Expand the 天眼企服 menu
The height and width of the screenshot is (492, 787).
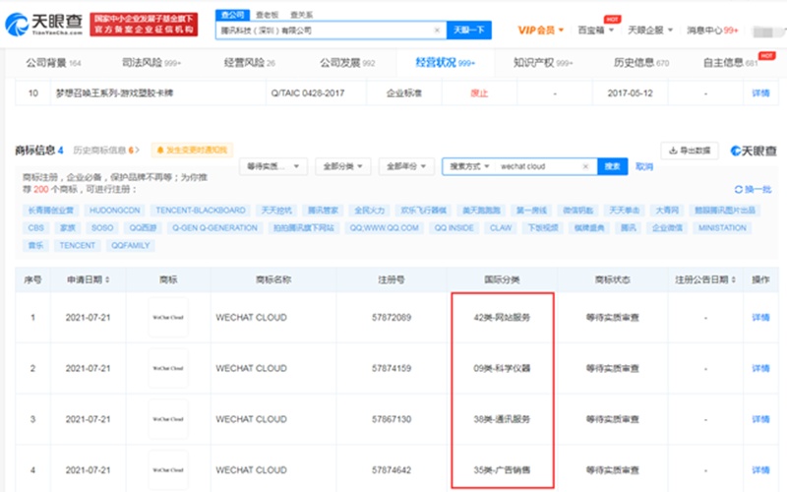point(650,31)
